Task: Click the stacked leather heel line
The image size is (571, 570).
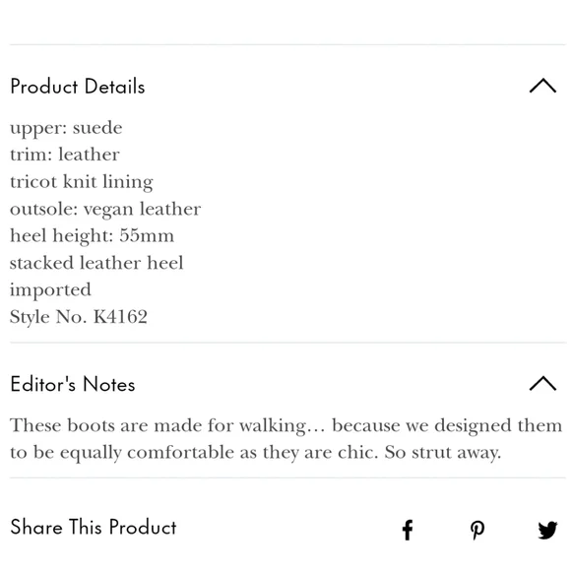Action: (96, 263)
